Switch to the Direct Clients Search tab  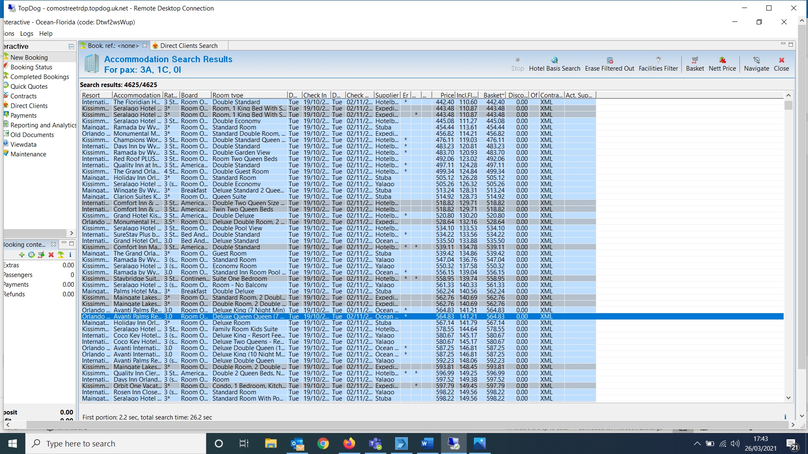[x=189, y=46]
